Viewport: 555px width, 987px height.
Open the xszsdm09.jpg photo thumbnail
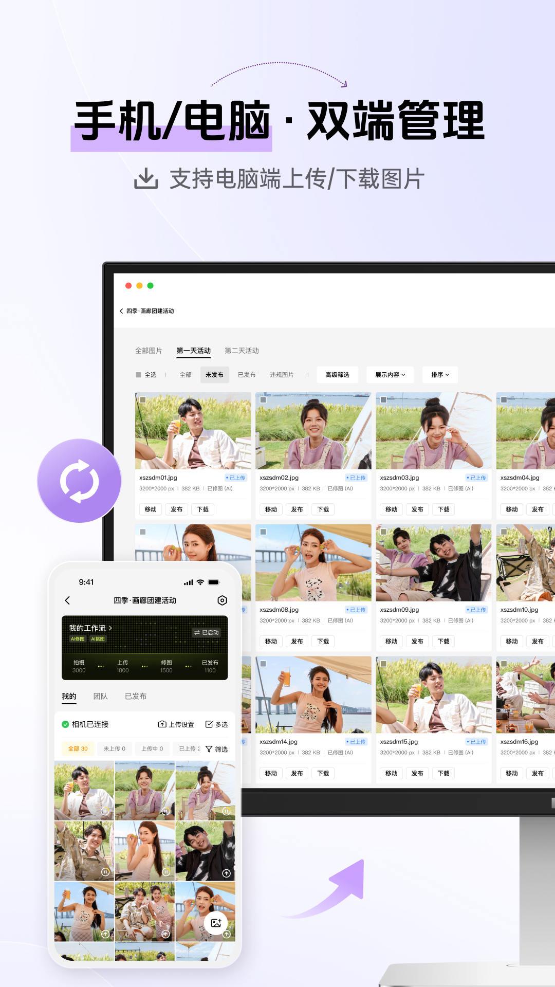pyautogui.click(x=433, y=563)
